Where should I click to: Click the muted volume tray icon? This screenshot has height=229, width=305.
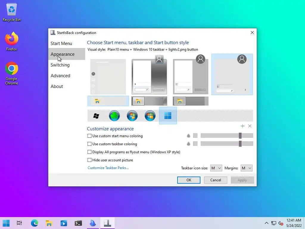[281, 223]
